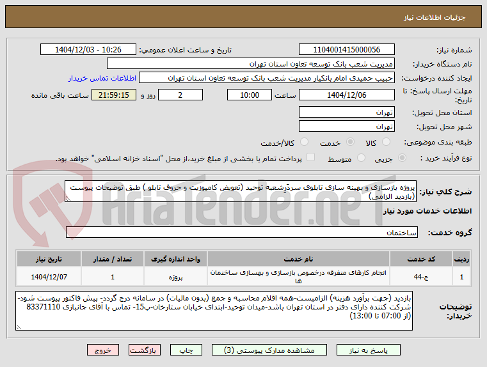The height and width of the screenshot is (367, 487).
Task: Click the days remaining field showing 2
Action: click(180, 95)
